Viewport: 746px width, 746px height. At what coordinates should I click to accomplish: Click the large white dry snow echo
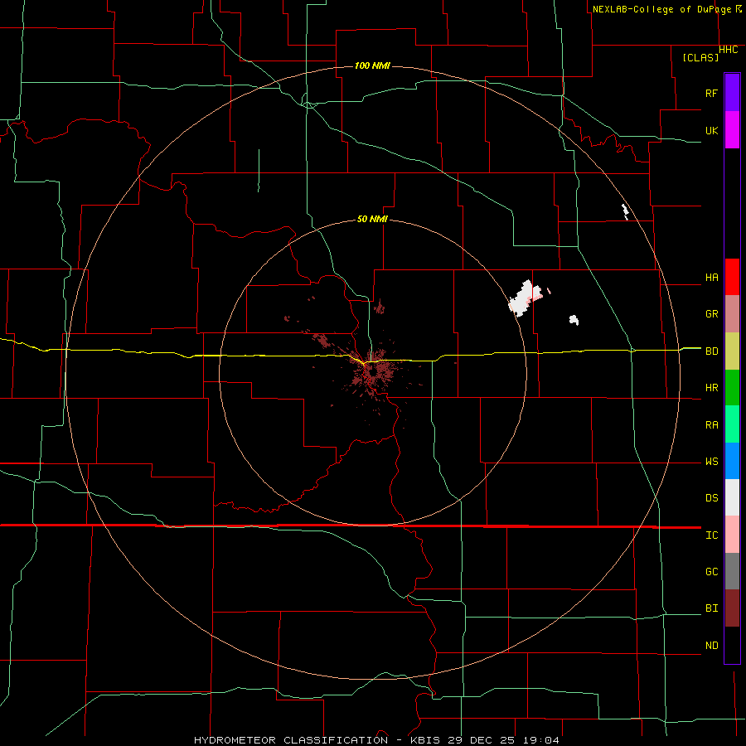(522, 298)
